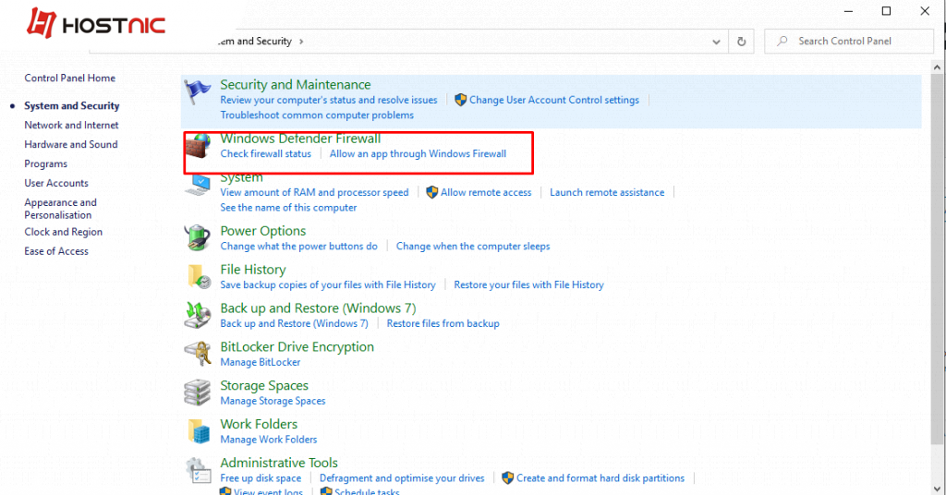The width and height of the screenshot is (946, 495).
Task: Open User Accounts category
Action: click(56, 183)
